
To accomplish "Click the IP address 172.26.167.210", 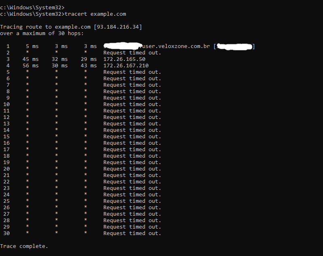I will pyautogui.click(x=126, y=66).
